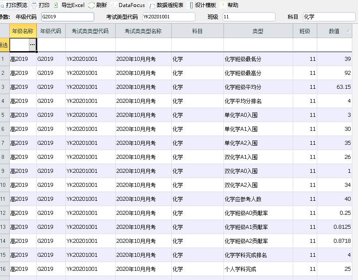Viewport: 358px width, 280px height.
Task: Click the filter cell under 科目 column
Action: 198,45
